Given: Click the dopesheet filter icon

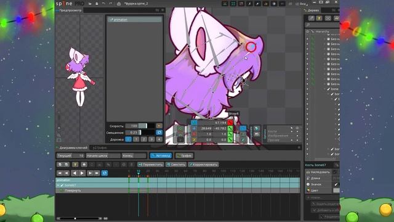Looking at the screenshot, I should click(x=75, y=165).
